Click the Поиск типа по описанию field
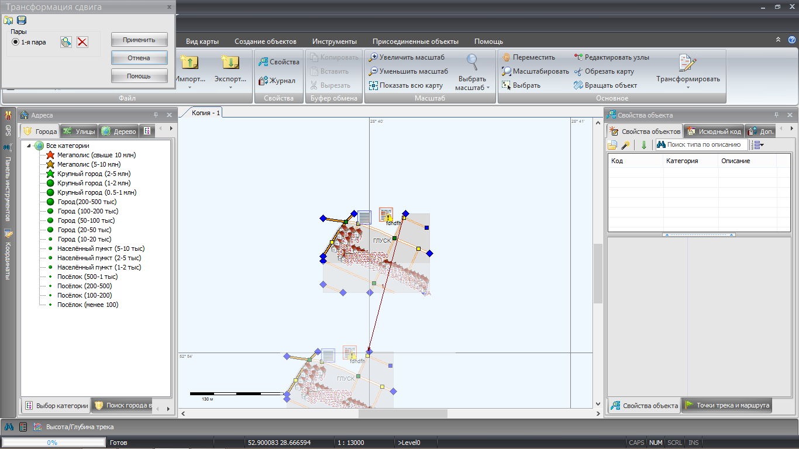 (x=704, y=144)
